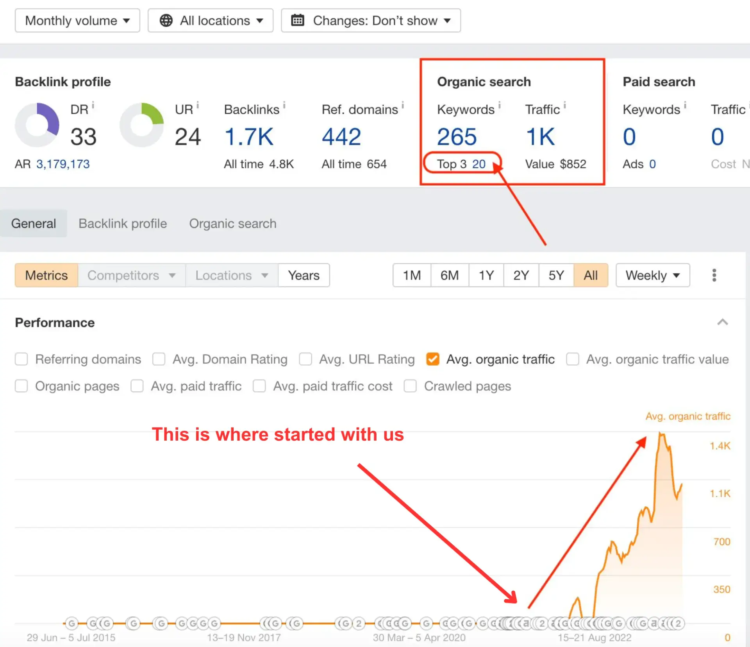Open the three-dot chart options menu

coord(714,276)
